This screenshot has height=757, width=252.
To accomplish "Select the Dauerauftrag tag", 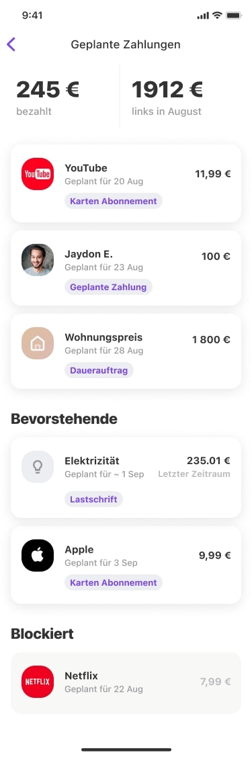I will 99,371.
